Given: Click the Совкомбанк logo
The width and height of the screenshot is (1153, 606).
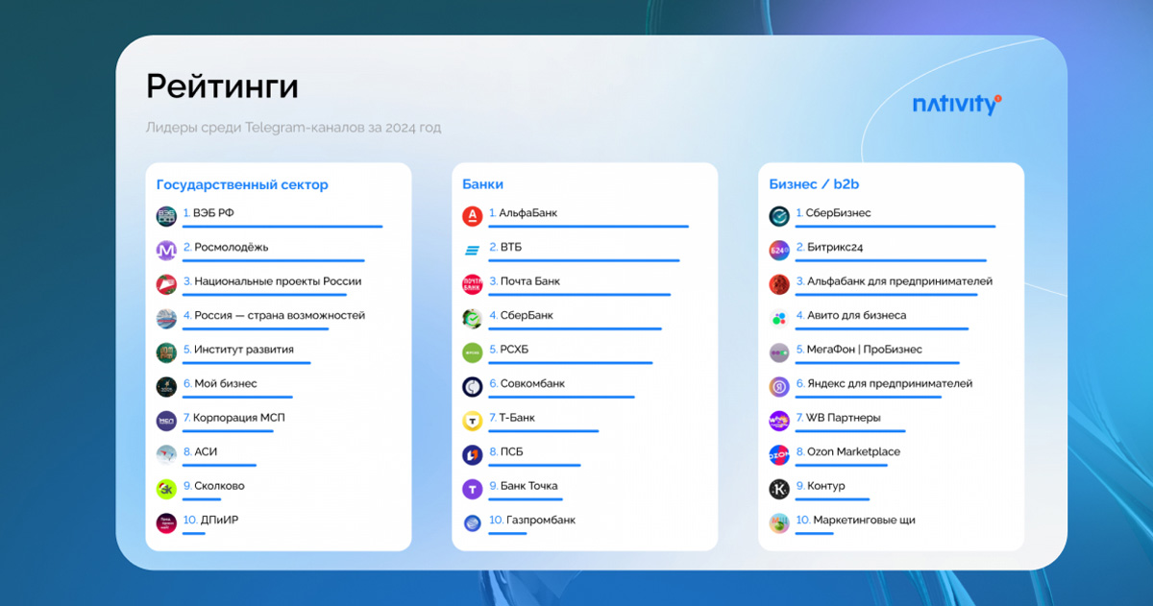Looking at the screenshot, I should coord(472,387).
